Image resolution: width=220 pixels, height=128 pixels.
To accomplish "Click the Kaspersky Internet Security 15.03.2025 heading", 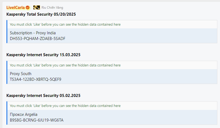I will (43, 55).
